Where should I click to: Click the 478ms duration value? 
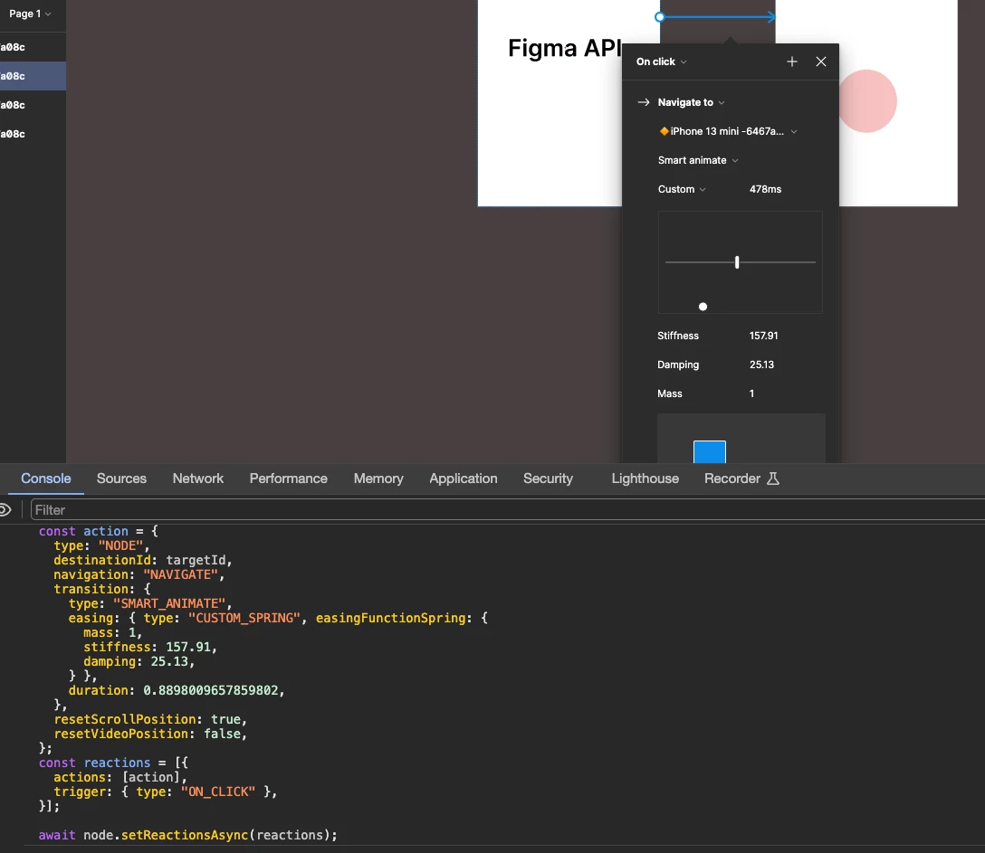coord(765,189)
